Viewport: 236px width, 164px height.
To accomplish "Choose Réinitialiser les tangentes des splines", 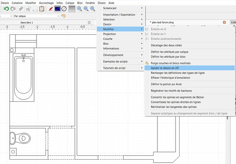I will pos(189,107).
